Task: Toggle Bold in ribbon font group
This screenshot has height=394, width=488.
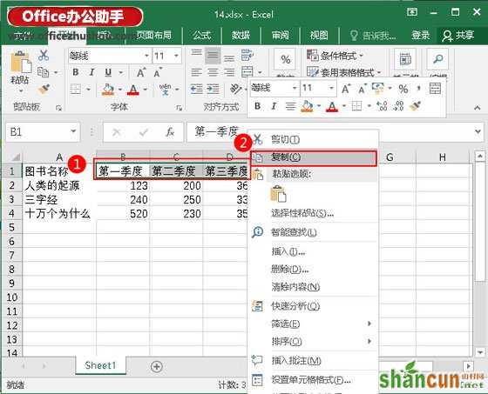Action: (x=75, y=72)
